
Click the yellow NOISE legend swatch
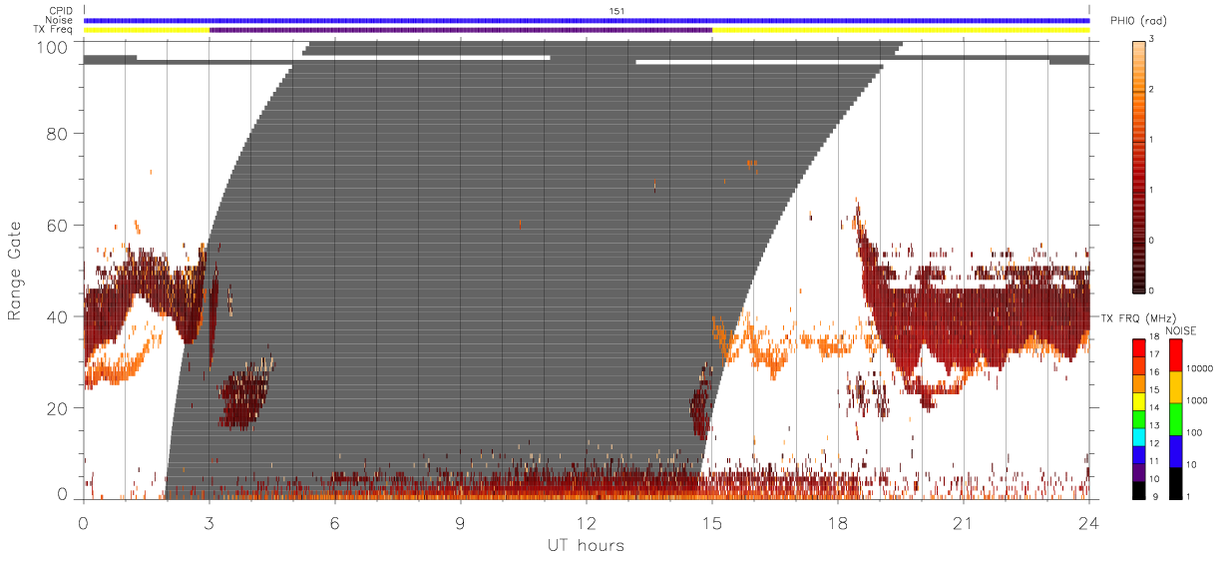click(x=1175, y=387)
